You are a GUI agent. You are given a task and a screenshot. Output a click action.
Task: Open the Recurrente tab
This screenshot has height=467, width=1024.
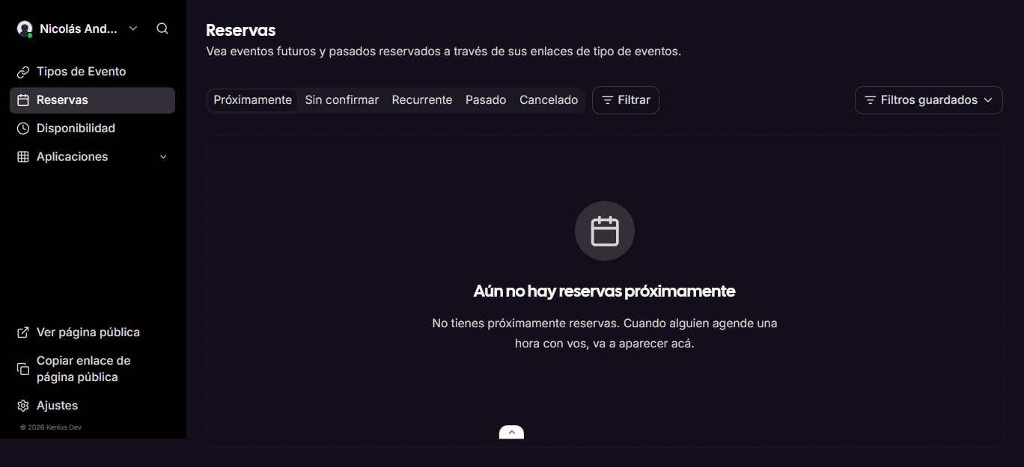[422, 100]
